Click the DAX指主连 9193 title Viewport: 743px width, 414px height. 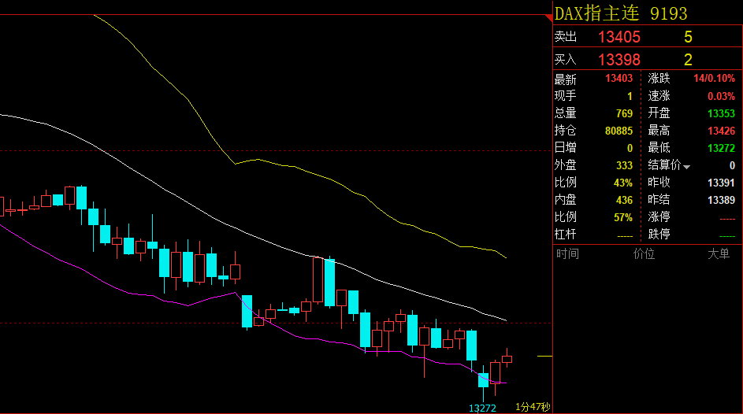click(x=621, y=13)
